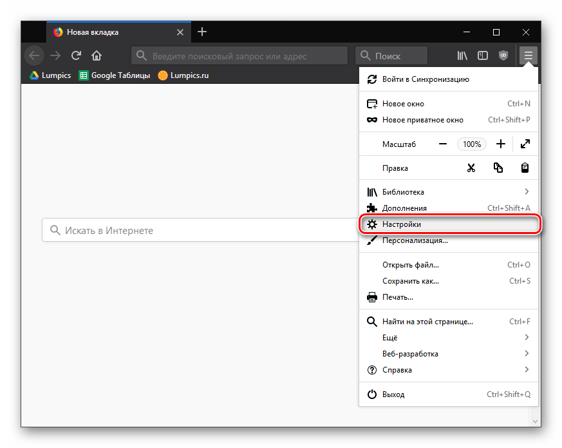This screenshot has height=448, width=562.
Task: Click the Искать в Интернете search field
Action: point(200,230)
